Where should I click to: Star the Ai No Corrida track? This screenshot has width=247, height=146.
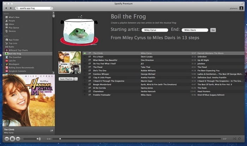point(85,88)
